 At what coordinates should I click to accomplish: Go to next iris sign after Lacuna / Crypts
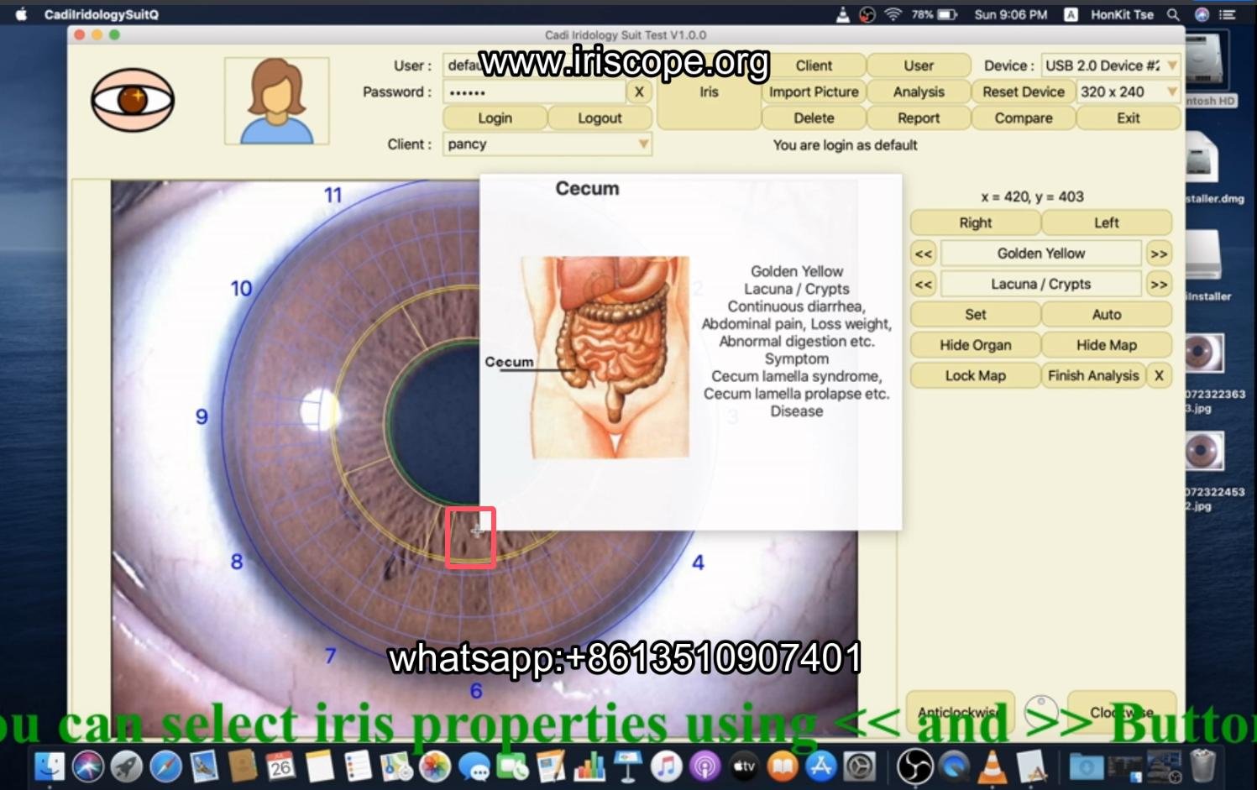coord(1159,285)
